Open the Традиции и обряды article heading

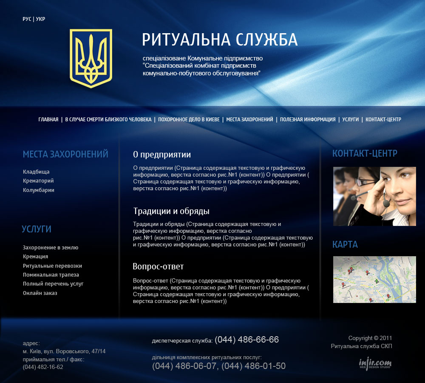point(171,211)
